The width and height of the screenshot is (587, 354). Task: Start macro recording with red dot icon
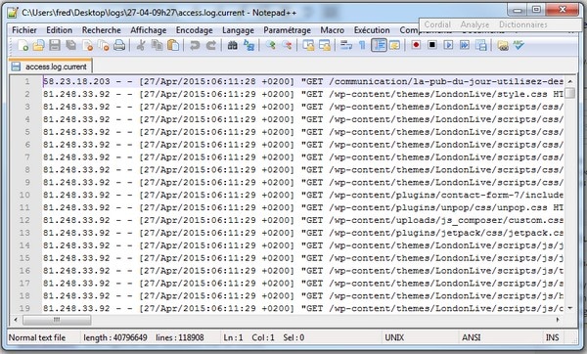coord(416,45)
